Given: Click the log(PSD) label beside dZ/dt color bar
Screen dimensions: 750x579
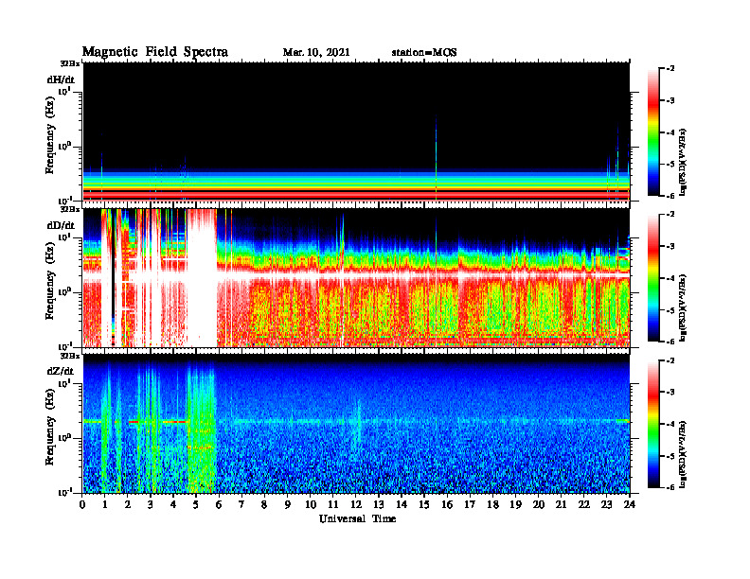Looking at the screenshot, I should pos(683,454).
